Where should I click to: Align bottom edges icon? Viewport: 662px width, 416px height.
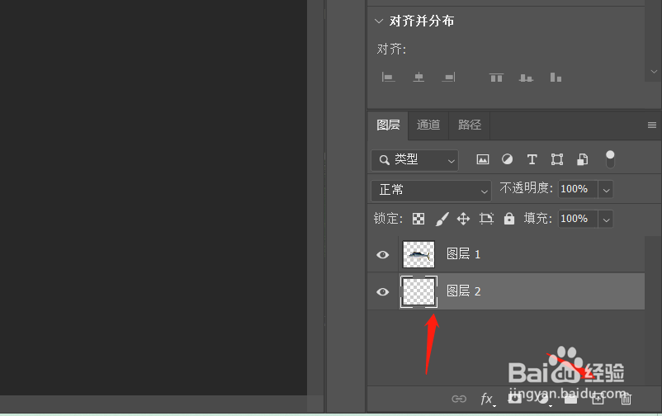point(556,78)
